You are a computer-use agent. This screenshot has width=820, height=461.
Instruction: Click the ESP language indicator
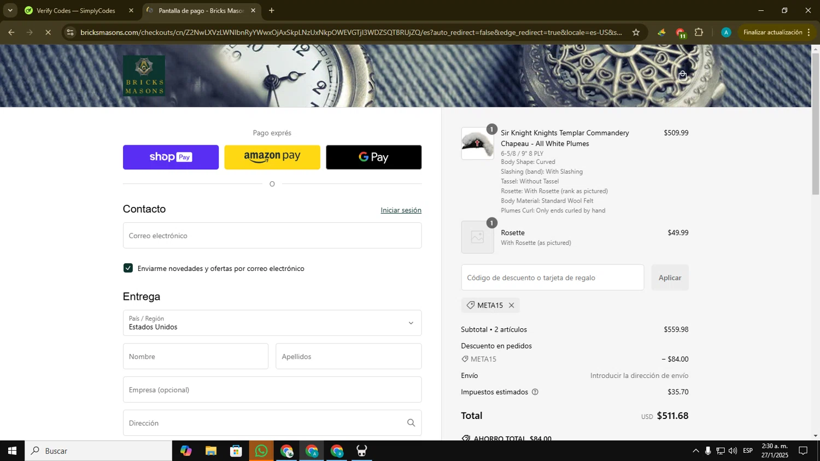748,451
